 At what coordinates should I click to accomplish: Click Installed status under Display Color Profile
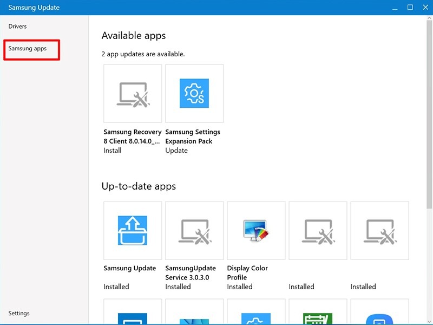[x=240, y=287]
